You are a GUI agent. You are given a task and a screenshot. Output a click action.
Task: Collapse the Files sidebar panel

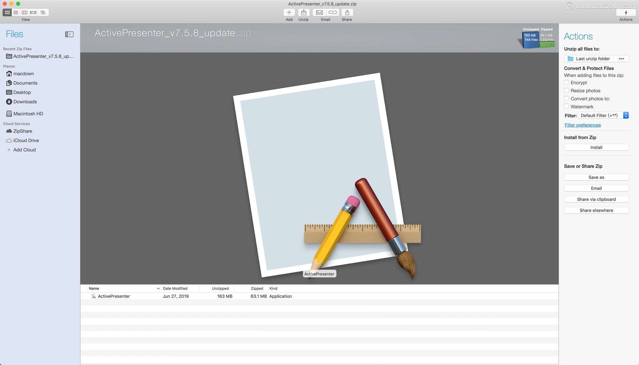click(x=69, y=34)
